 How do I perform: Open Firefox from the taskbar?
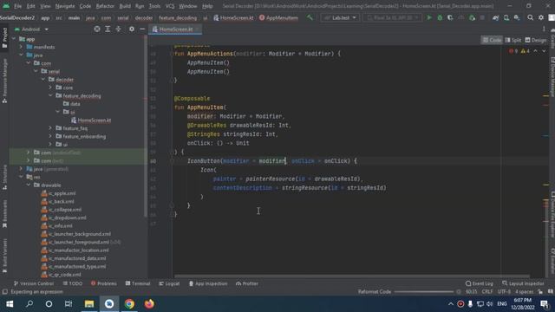coord(149,304)
